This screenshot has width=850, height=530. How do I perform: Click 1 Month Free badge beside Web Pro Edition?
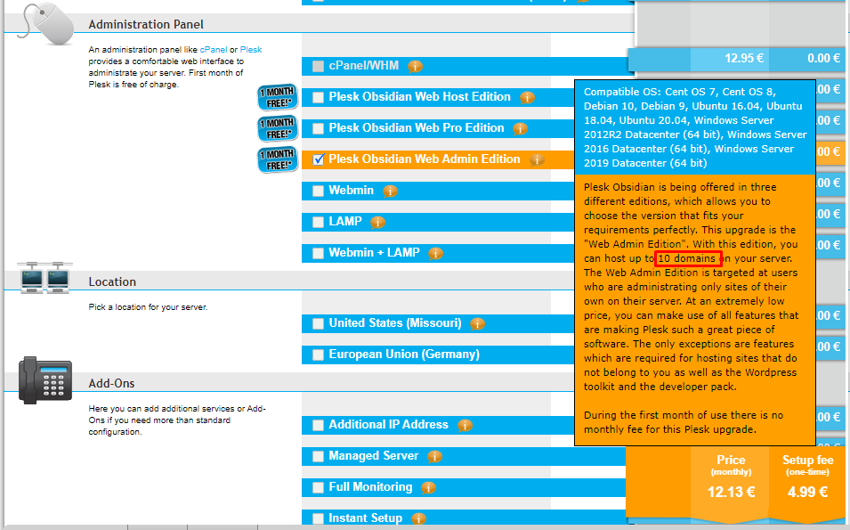coord(278,128)
